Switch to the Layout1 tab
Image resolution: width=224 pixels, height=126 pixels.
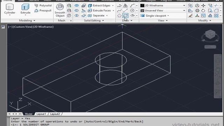click(41, 114)
